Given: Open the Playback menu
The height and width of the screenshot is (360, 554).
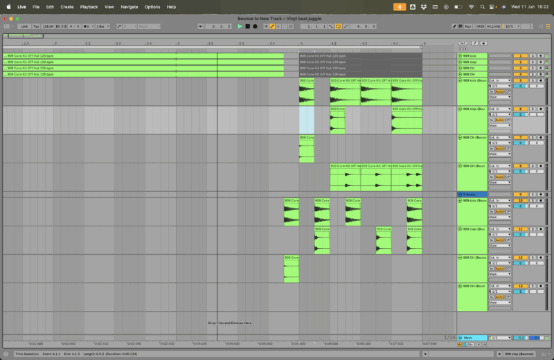Looking at the screenshot, I should pyautogui.click(x=89, y=6).
